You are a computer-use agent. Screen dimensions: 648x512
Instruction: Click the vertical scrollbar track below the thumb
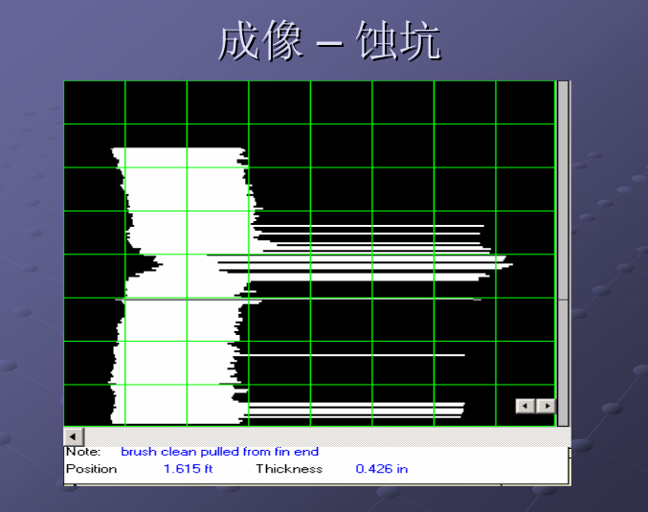click(564, 364)
